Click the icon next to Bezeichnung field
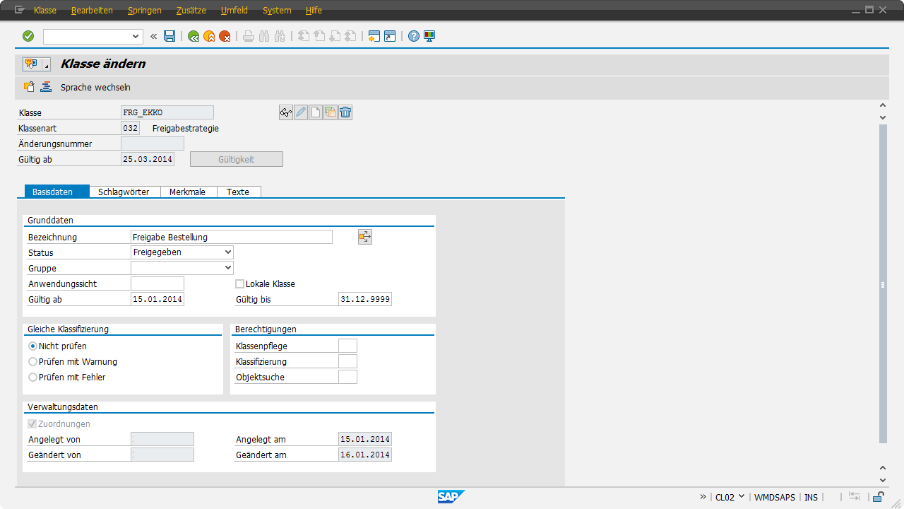The width and height of the screenshot is (904, 509). coord(364,238)
